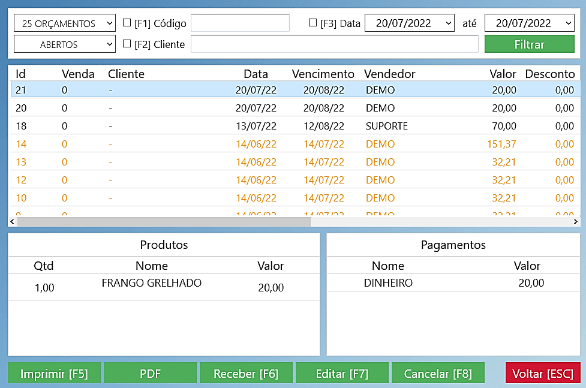Enable the [F1] Código checkbox
This screenshot has width=586, height=388.
coord(127,23)
